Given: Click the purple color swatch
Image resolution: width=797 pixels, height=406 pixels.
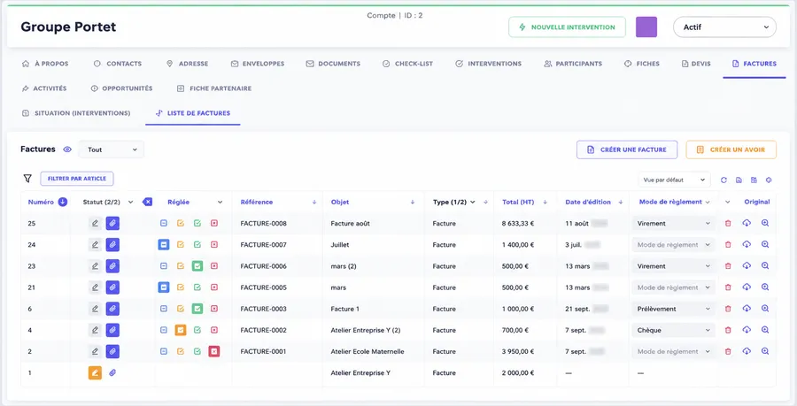Looking at the screenshot, I should coord(646,27).
